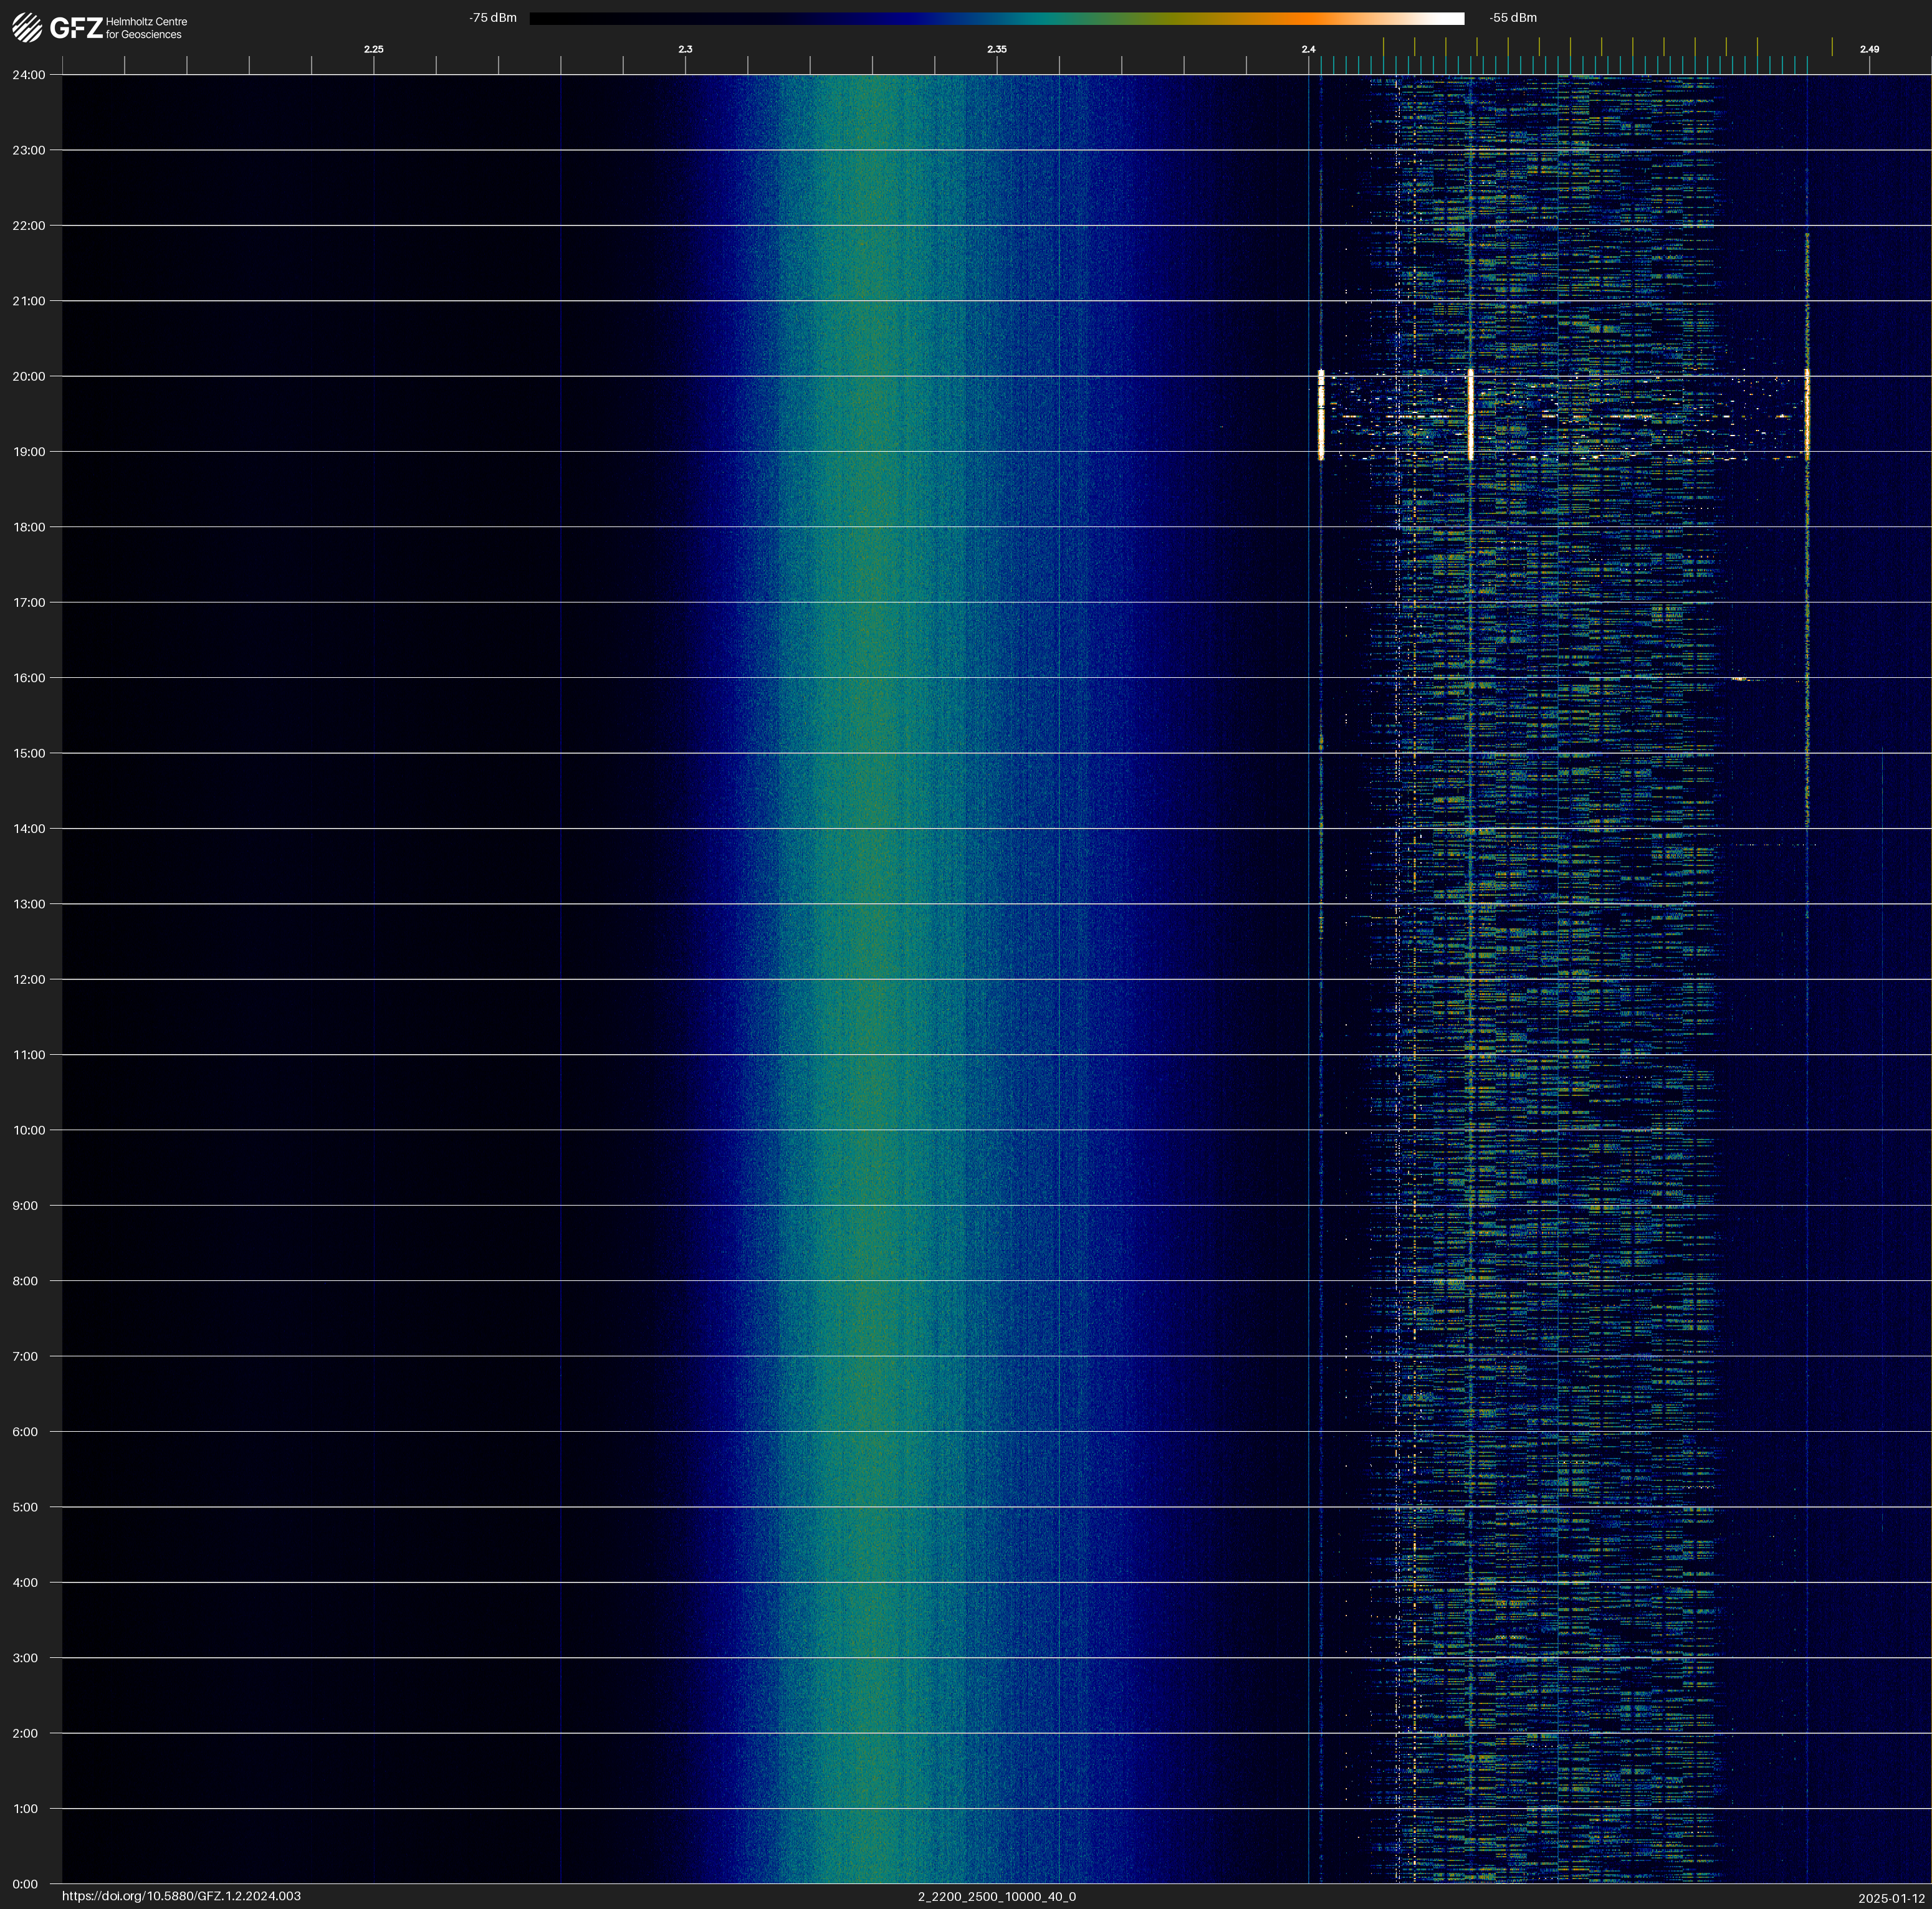Image resolution: width=1932 pixels, height=1909 pixels.
Task: Click the 24:00 time axis label
Action: click(29, 75)
